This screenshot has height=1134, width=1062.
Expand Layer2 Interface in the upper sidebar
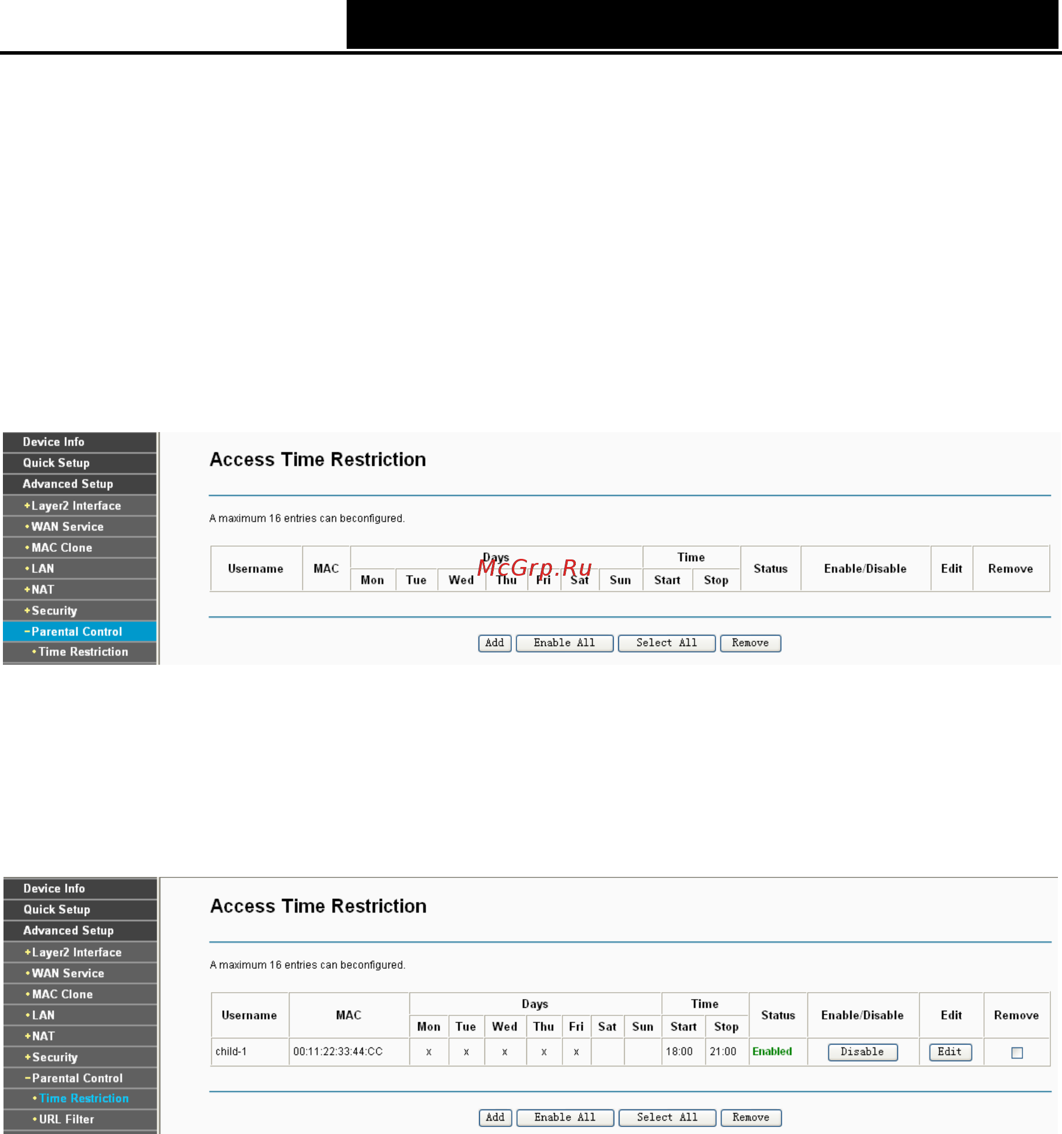coord(80,505)
